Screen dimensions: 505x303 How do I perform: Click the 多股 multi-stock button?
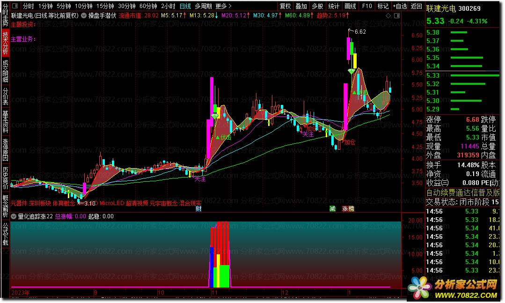tap(317, 6)
